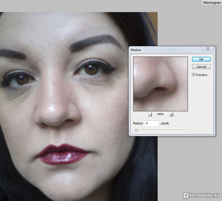Zoom in the filter preview with plus
Image resolution: width=222 pixels, height=201 pixels.
tap(171, 114)
